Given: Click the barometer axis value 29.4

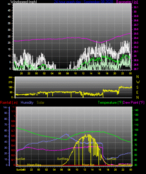Looking at the screenshot, I should tap(136, 38).
